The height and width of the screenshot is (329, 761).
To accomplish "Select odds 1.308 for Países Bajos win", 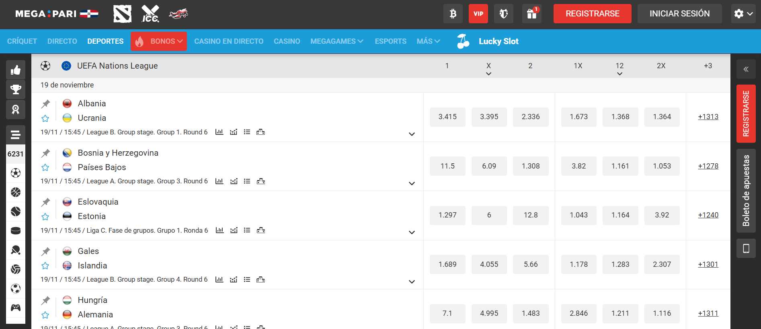I will point(531,166).
